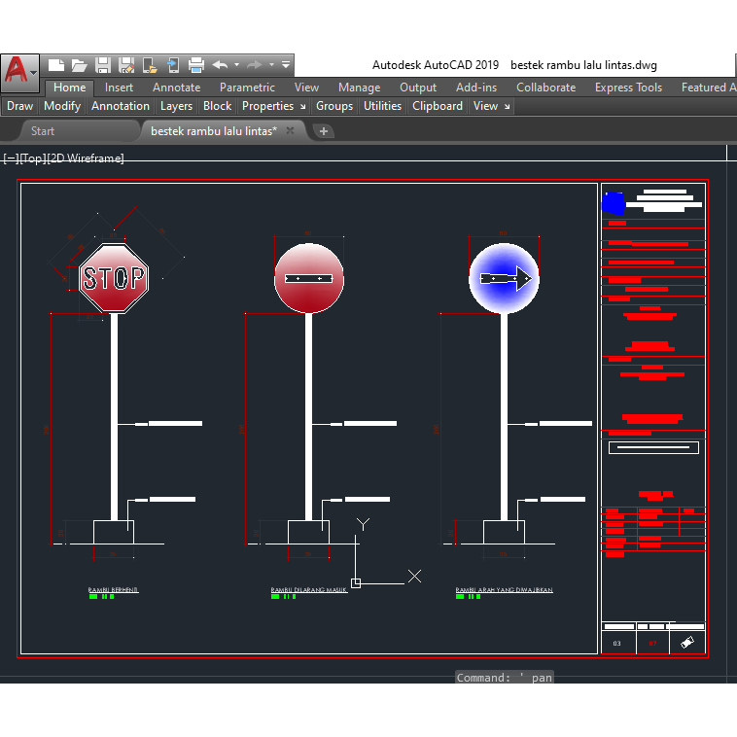Undo the last action

[220, 65]
